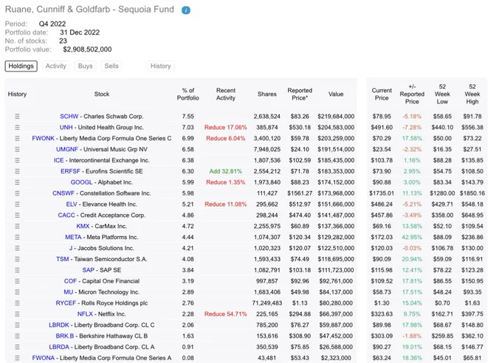
Task: Click 'Add 32.81%' in ERFSF row
Action: (x=226, y=171)
